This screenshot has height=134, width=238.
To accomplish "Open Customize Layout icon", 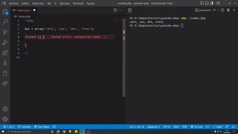I will point(218,3).
